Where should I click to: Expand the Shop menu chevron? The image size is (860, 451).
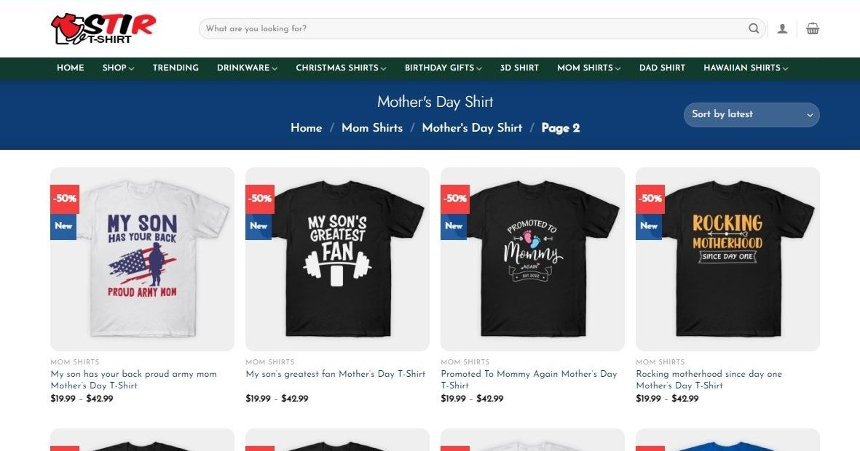click(x=132, y=68)
